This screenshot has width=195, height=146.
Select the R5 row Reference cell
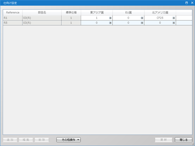(13, 23)
